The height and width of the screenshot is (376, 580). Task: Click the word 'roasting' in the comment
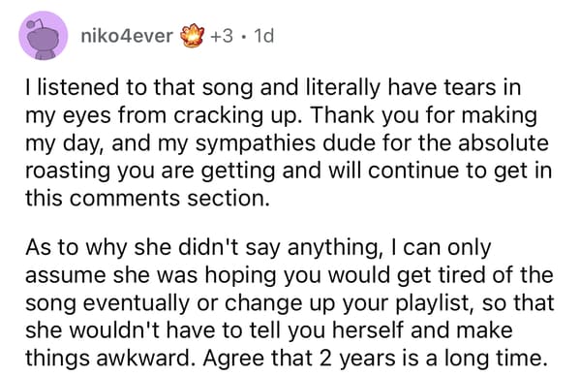tap(68, 172)
